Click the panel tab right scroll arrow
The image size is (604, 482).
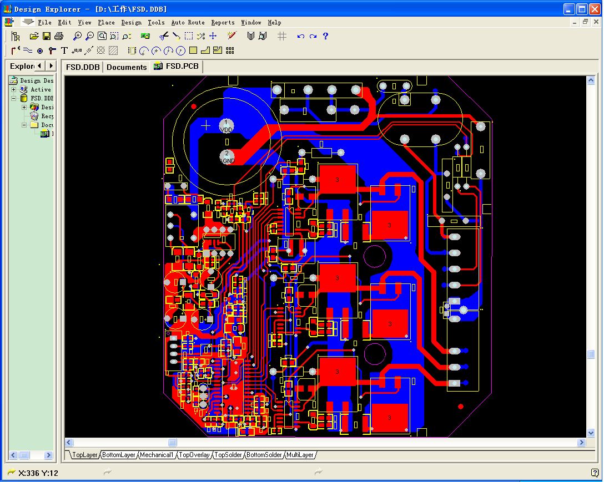pos(51,66)
